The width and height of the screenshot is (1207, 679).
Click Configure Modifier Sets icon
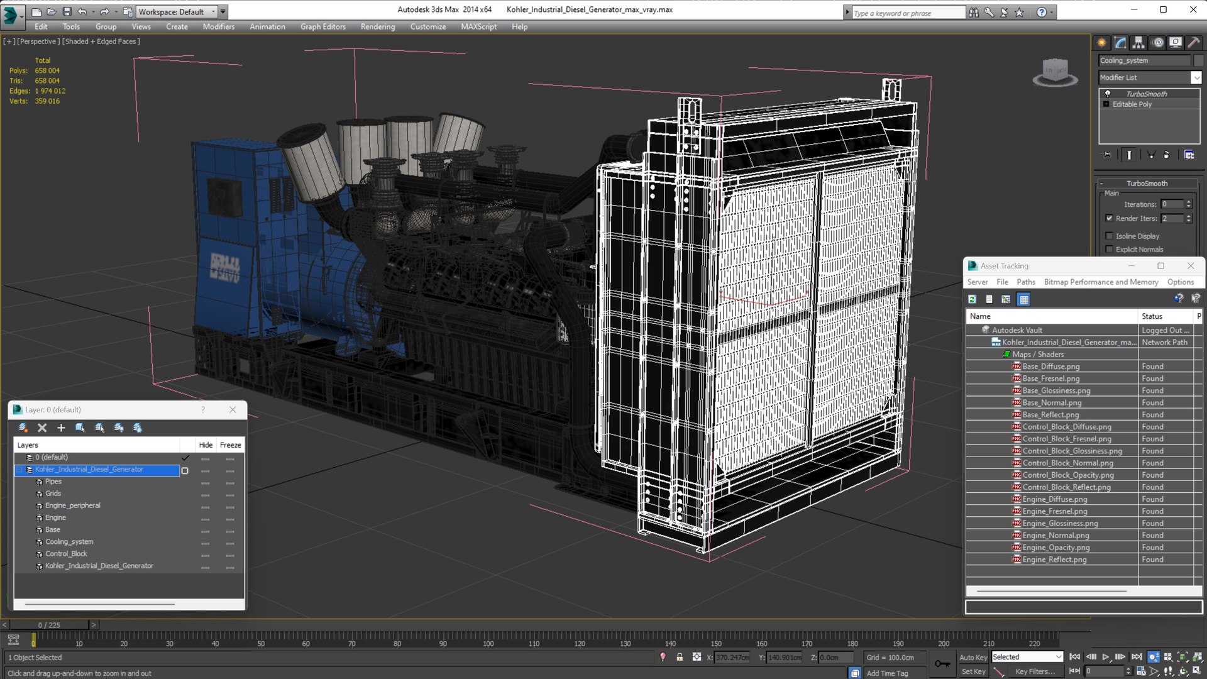pos(1189,155)
